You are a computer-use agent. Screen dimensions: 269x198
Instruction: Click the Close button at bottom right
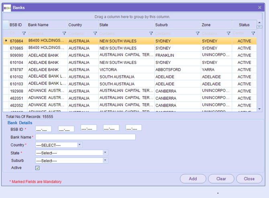click(249, 179)
